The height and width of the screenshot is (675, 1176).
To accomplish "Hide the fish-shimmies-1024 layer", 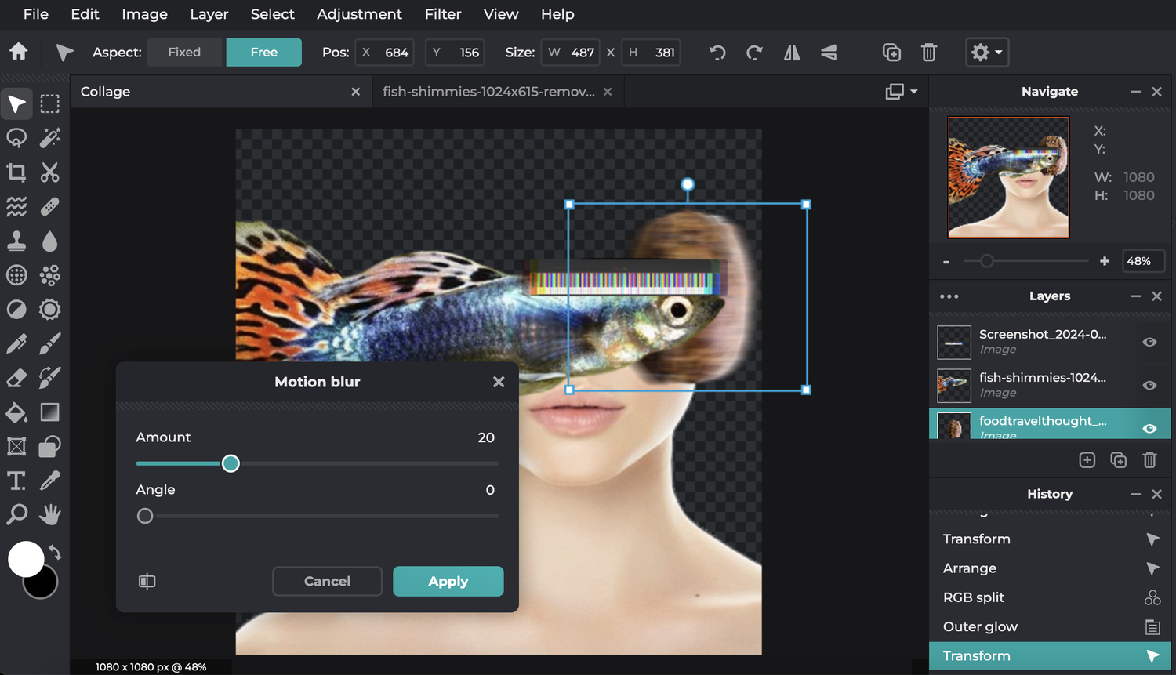I will tap(1149, 385).
